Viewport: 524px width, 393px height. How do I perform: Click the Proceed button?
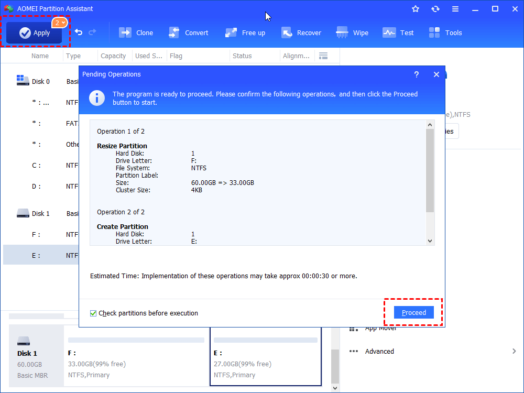tap(414, 312)
